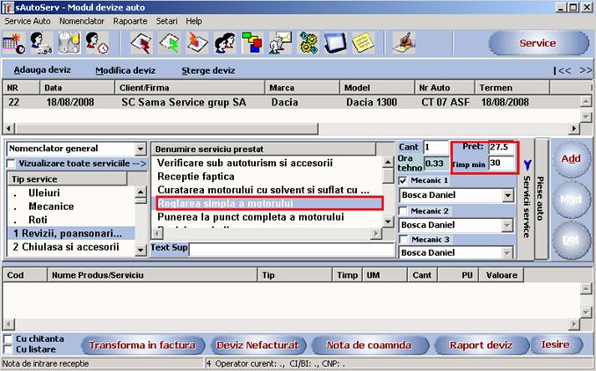Screen dimensions: 596x371
Task: Click into the Pret input field
Action: click(x=501, y=147)
